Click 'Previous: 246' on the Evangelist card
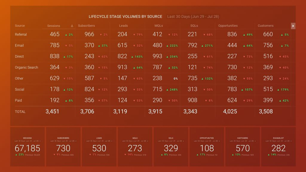306x172 pixels. (x=284, y=155)
